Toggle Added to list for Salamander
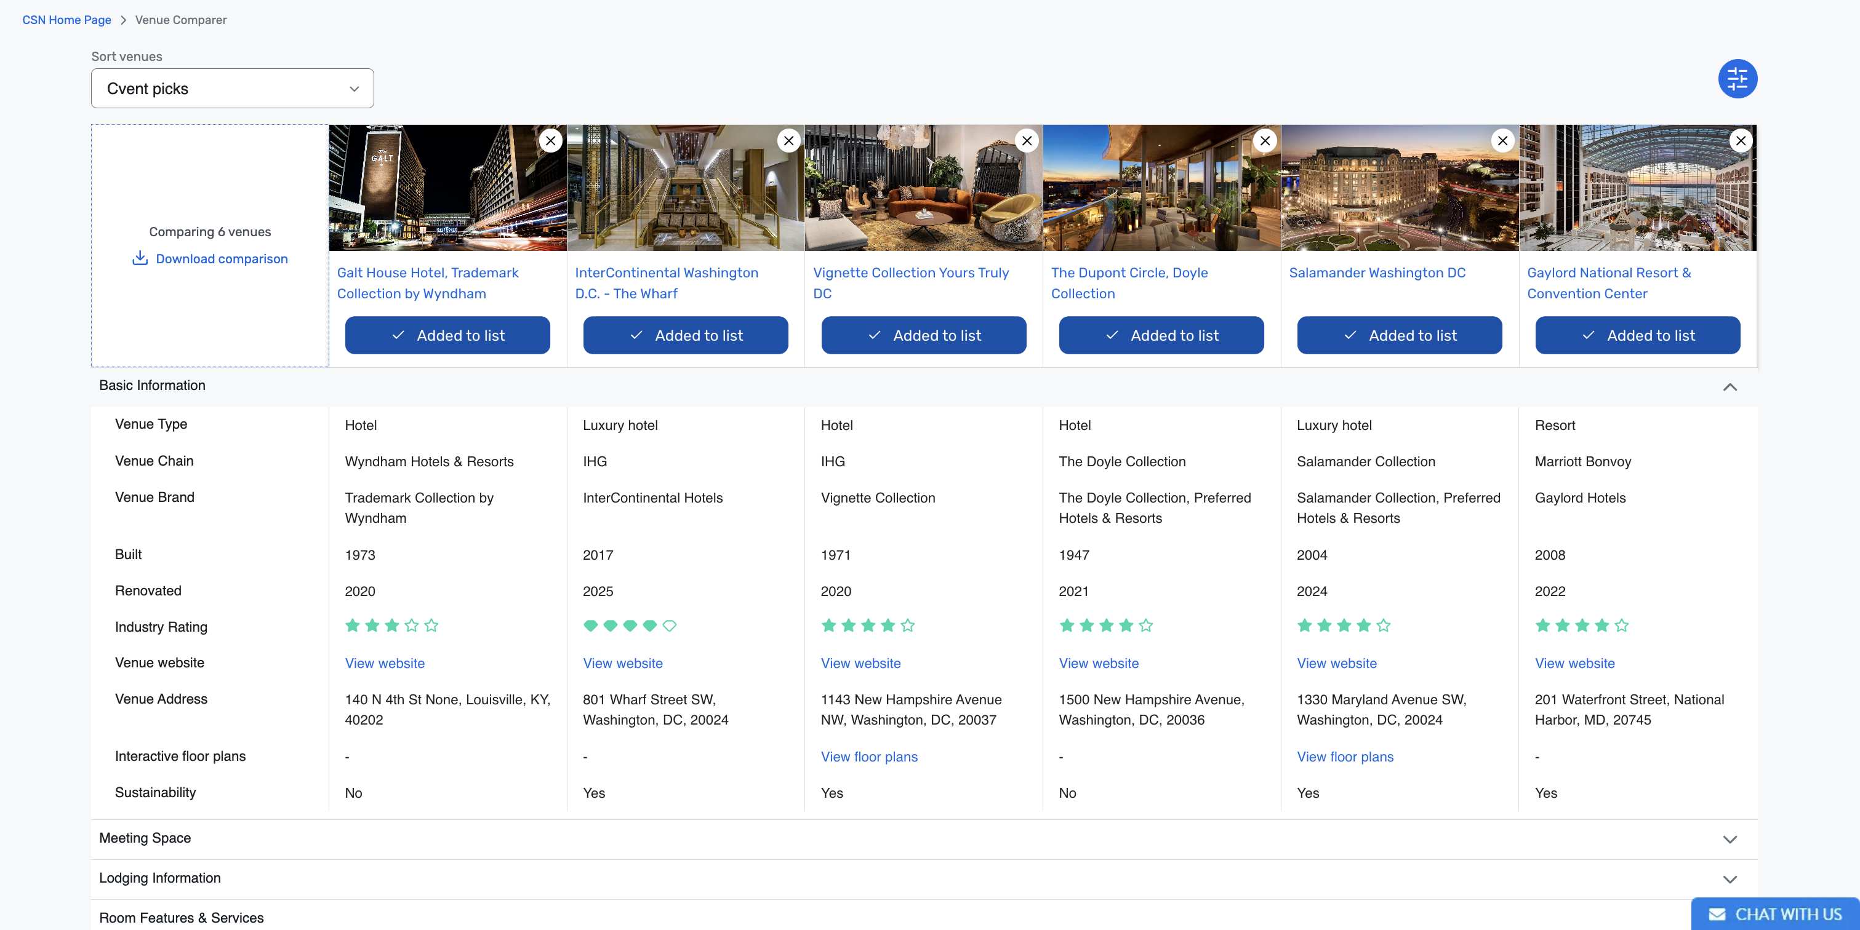Screen dimensions: 1860x930 [1400, 335]
